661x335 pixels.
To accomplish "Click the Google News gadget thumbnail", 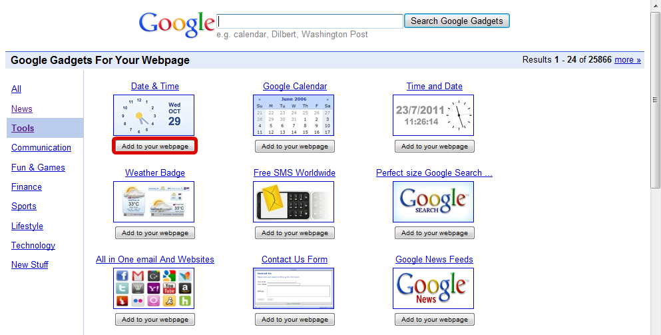I will click(x=433, y=288).
